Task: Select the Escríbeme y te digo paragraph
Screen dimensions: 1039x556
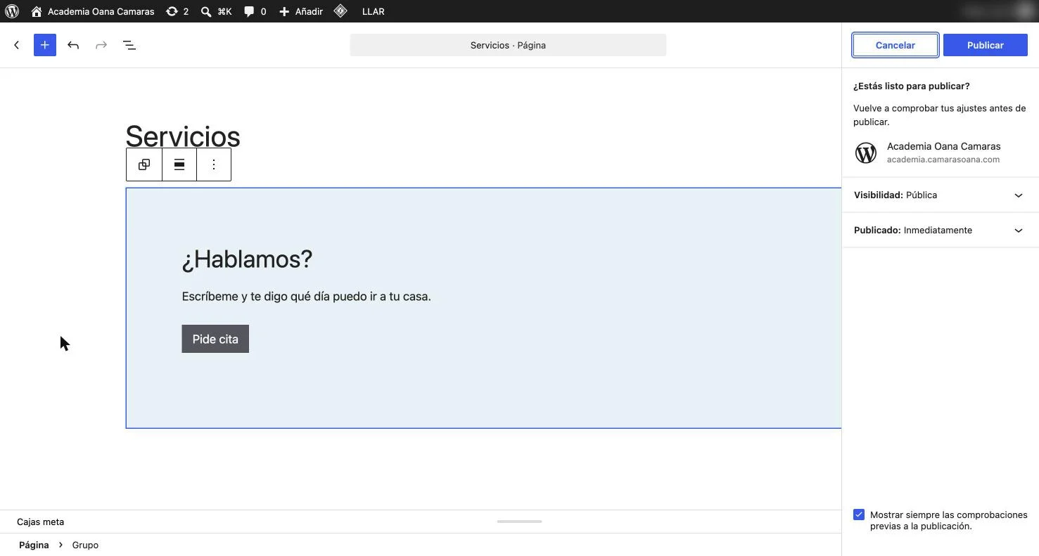Action: coord(306,297)
